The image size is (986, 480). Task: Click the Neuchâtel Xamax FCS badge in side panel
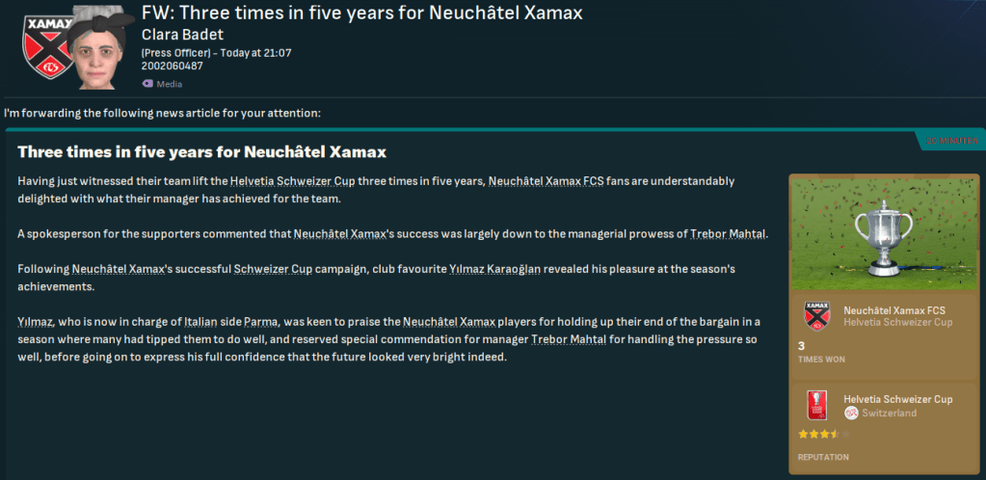click(816, 314)
